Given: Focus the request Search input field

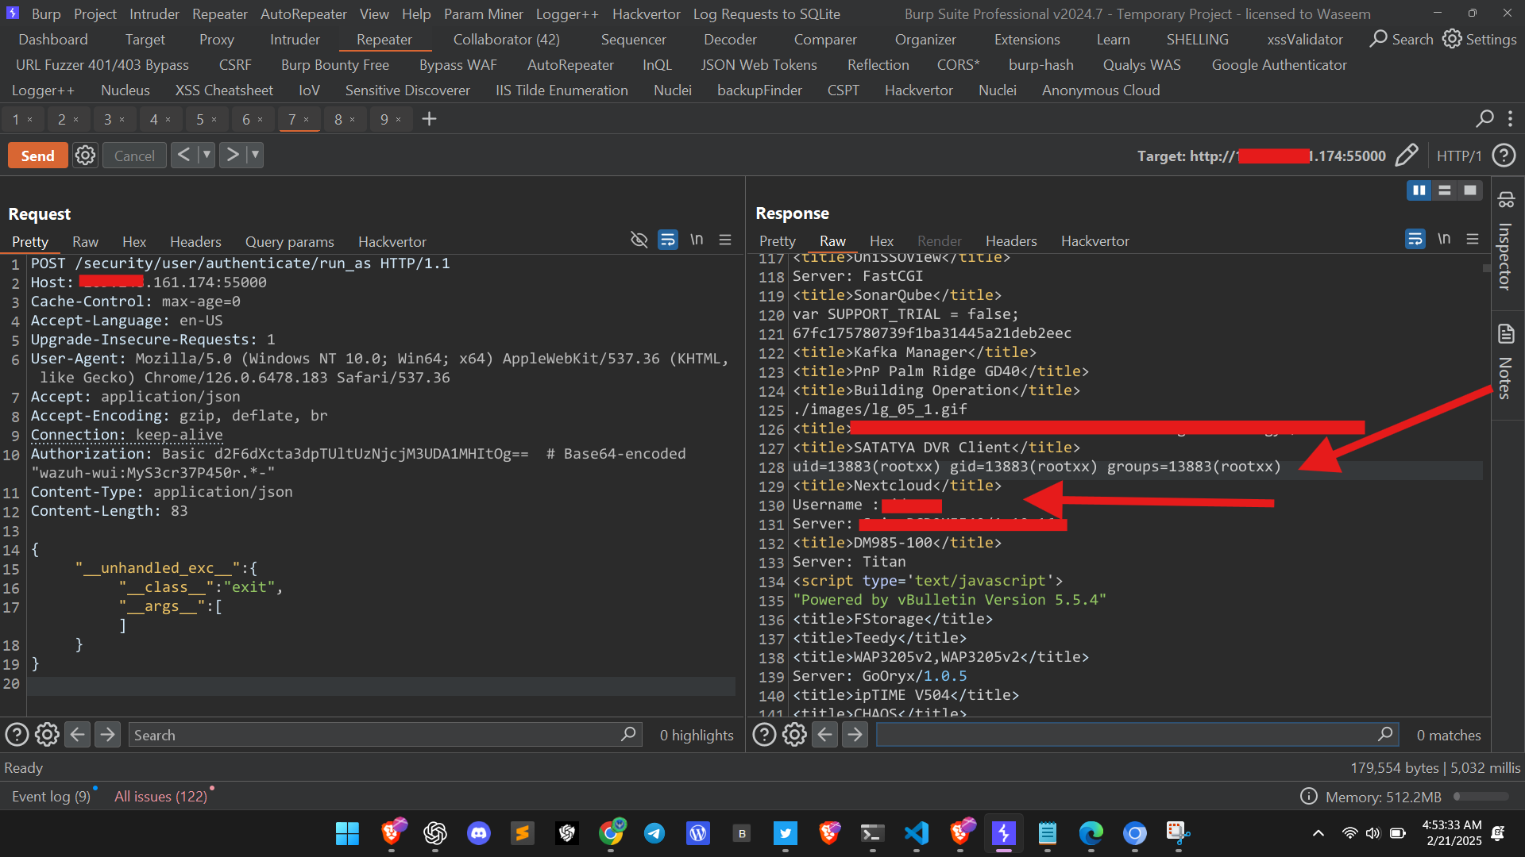Looking at the screenshot, I should click(x=376, y=735).
